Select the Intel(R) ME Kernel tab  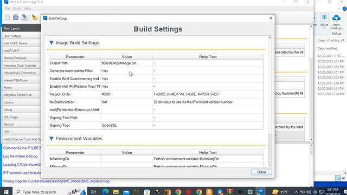(22, 43)
